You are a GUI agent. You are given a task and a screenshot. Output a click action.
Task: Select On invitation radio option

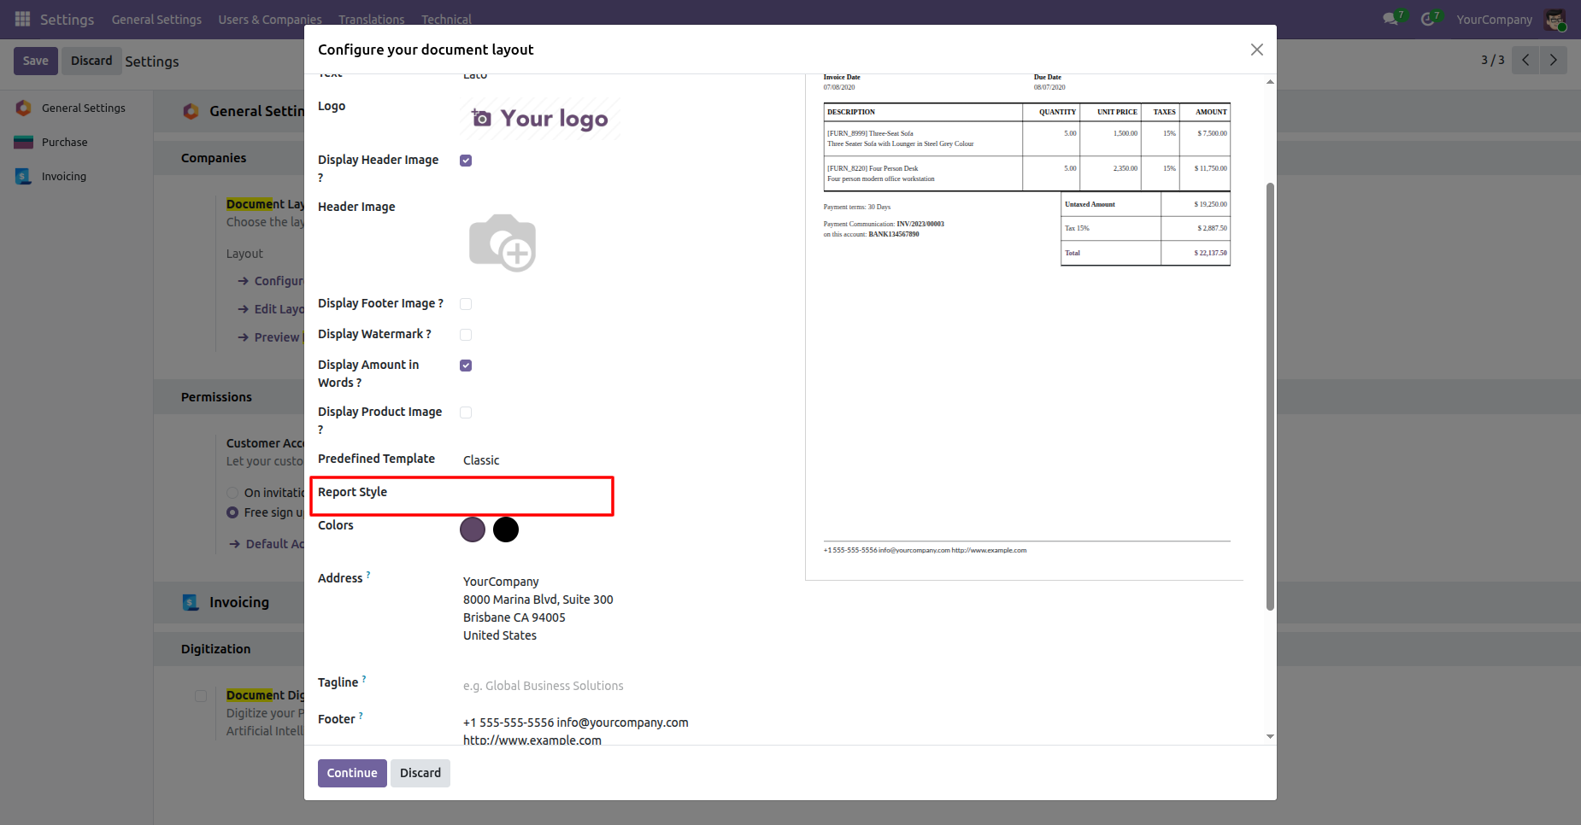(232, 493)
